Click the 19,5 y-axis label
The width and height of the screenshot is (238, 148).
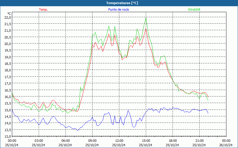[8, 50]
